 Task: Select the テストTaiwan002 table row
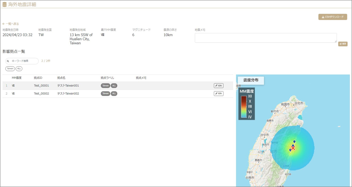118,93
